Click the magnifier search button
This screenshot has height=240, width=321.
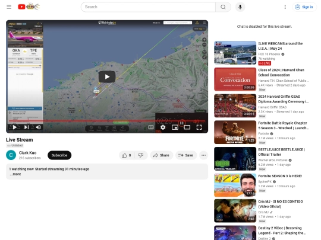point(223,7)
